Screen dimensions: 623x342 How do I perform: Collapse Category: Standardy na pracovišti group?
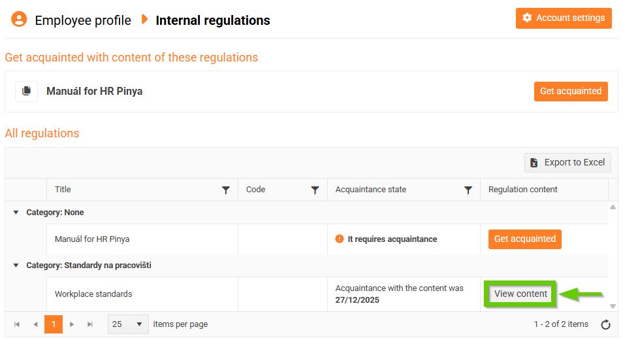[16, 265]
